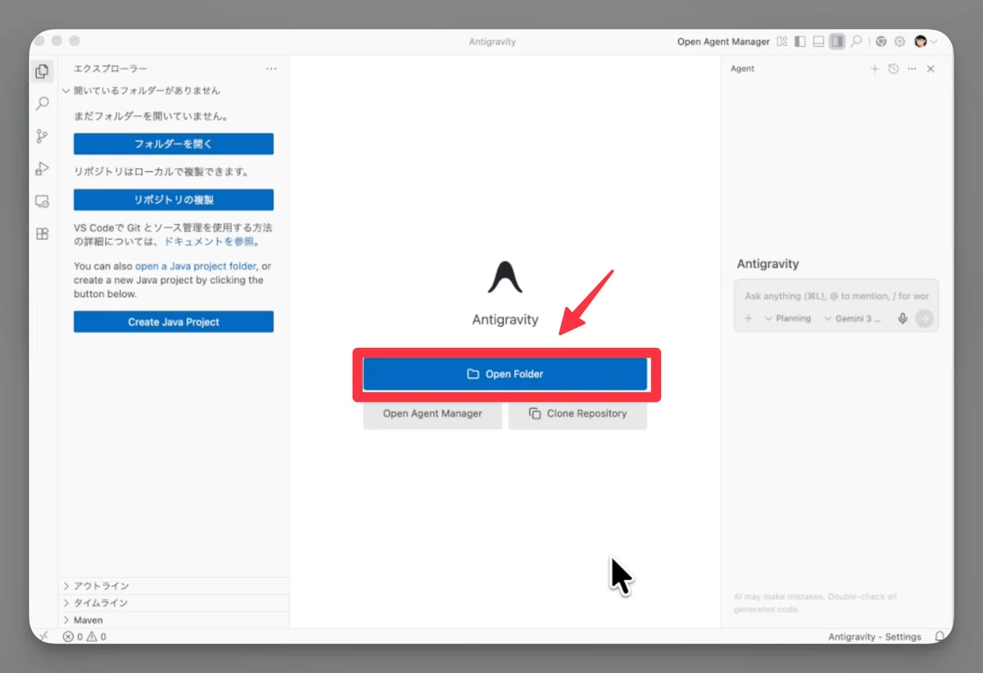Image resolution: width=983 pixels, height=673 pixels.
Task: Open the Search view in activity bar
Action: (43, 104)
